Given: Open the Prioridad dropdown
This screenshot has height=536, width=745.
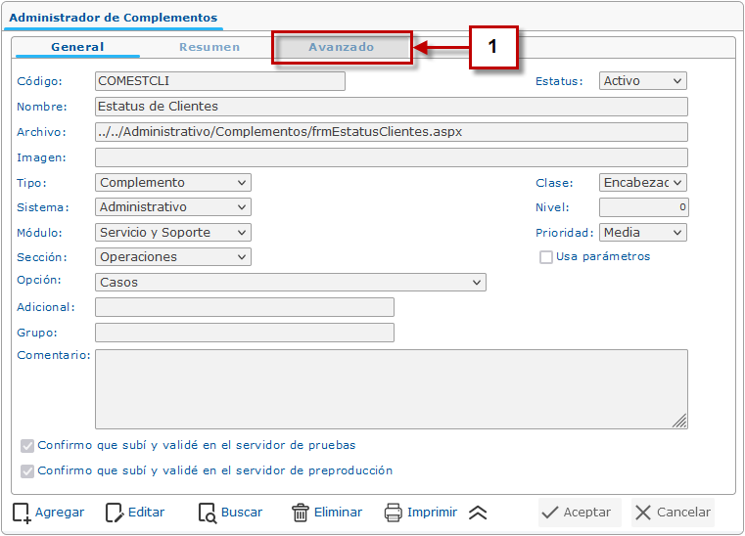Looking at the screenshot, I should click(x=642, y=233).
